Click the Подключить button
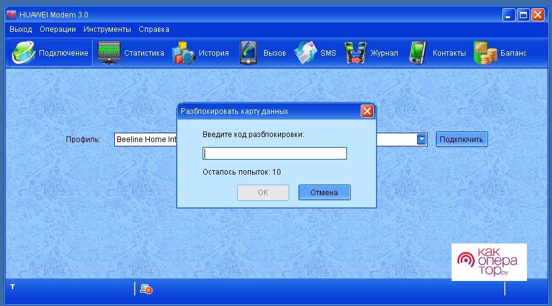This screenshot has height=306, width=552. tap(462, 140)
